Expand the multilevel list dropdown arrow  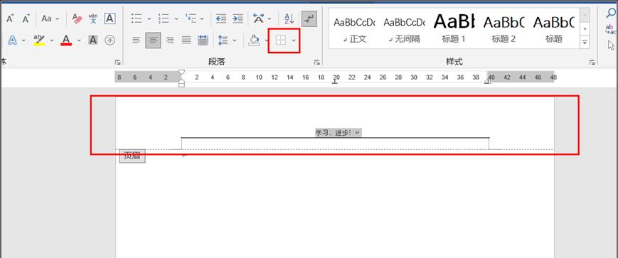tap(202, 19)
